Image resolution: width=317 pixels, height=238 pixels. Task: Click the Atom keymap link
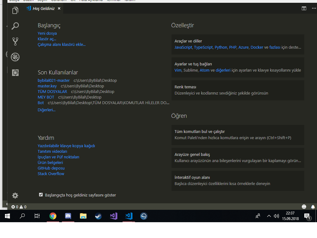(205, 70)
